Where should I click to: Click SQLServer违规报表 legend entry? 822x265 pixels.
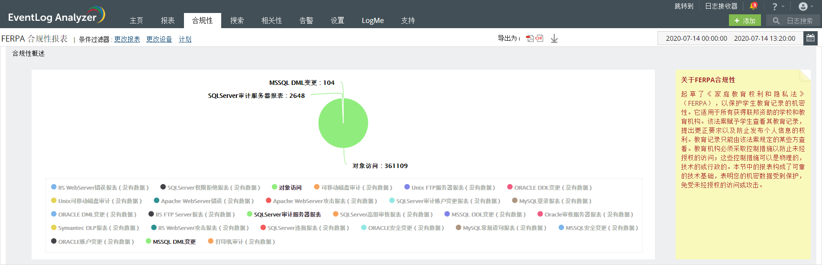point(305,228)
